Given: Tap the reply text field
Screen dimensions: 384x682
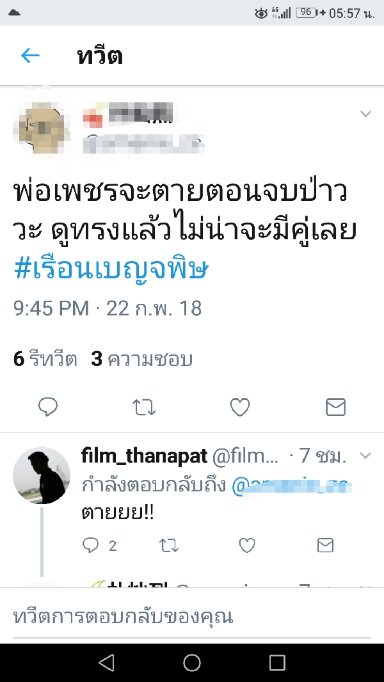Looking at the screenshot, I should (192, 616).
